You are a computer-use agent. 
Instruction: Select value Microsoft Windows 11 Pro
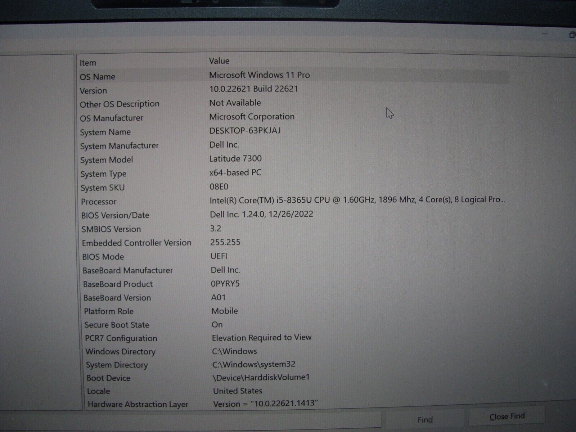(x=260, y=75)
